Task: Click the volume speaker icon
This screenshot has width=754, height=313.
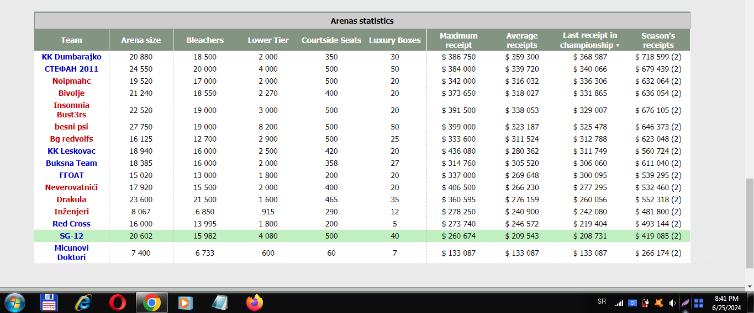Action: click(672, 303)
